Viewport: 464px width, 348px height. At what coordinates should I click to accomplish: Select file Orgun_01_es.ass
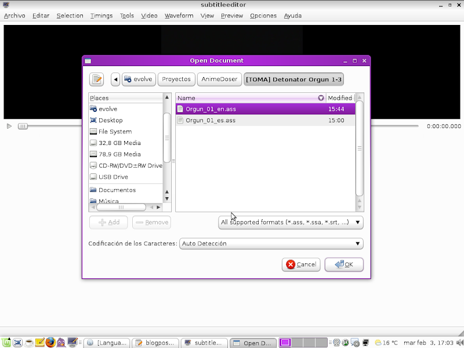(x=266, y=120)
